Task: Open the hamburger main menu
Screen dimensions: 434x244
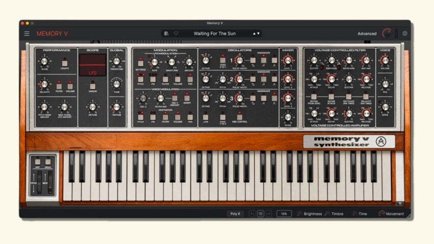Action: (x=27, y=34)
